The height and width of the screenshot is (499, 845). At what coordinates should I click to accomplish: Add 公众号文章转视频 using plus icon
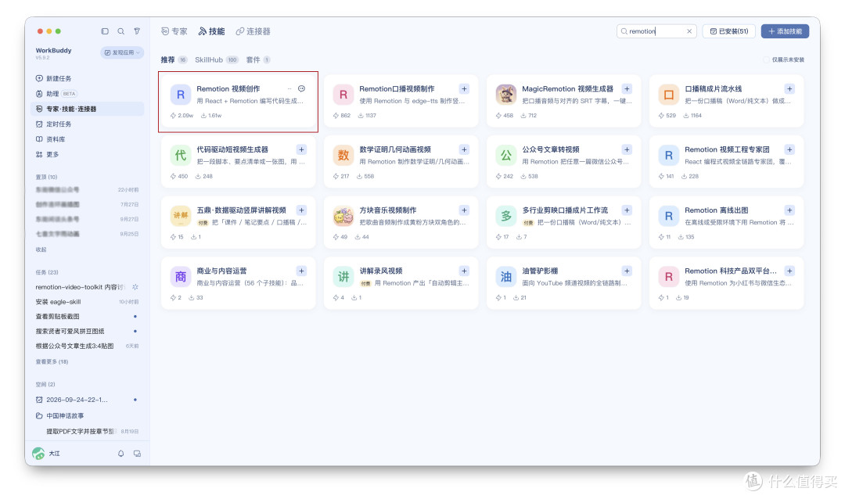click(x=627, y=149)
